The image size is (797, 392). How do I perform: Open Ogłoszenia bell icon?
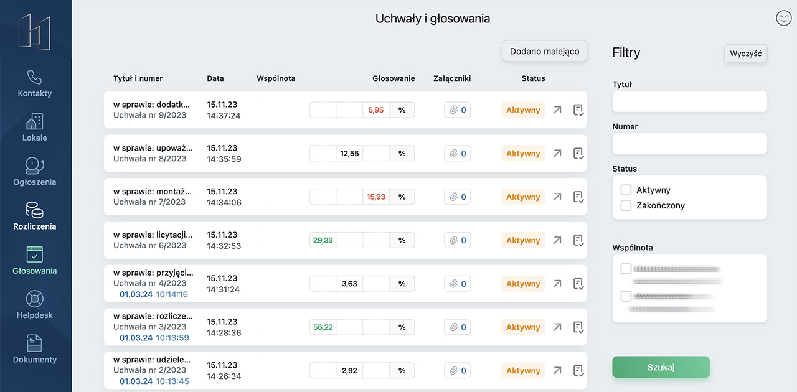point(35,166)
